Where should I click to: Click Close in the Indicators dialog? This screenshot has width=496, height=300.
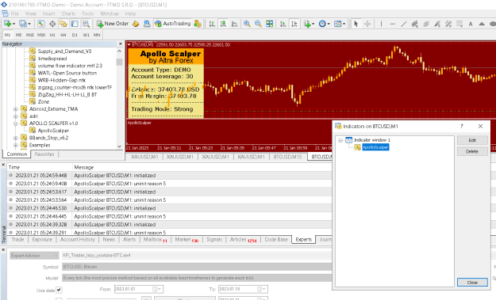[472, 283]
